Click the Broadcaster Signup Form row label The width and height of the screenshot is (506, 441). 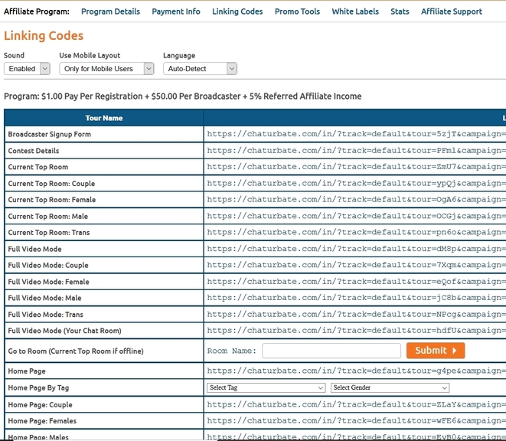[49, 134]
